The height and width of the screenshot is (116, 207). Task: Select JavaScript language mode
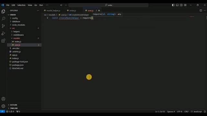[x=198, y=111]
